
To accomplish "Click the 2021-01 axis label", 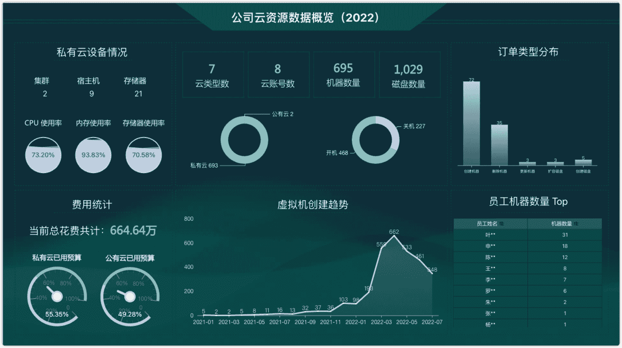I will pyautogui.click(x=203, y=322).
